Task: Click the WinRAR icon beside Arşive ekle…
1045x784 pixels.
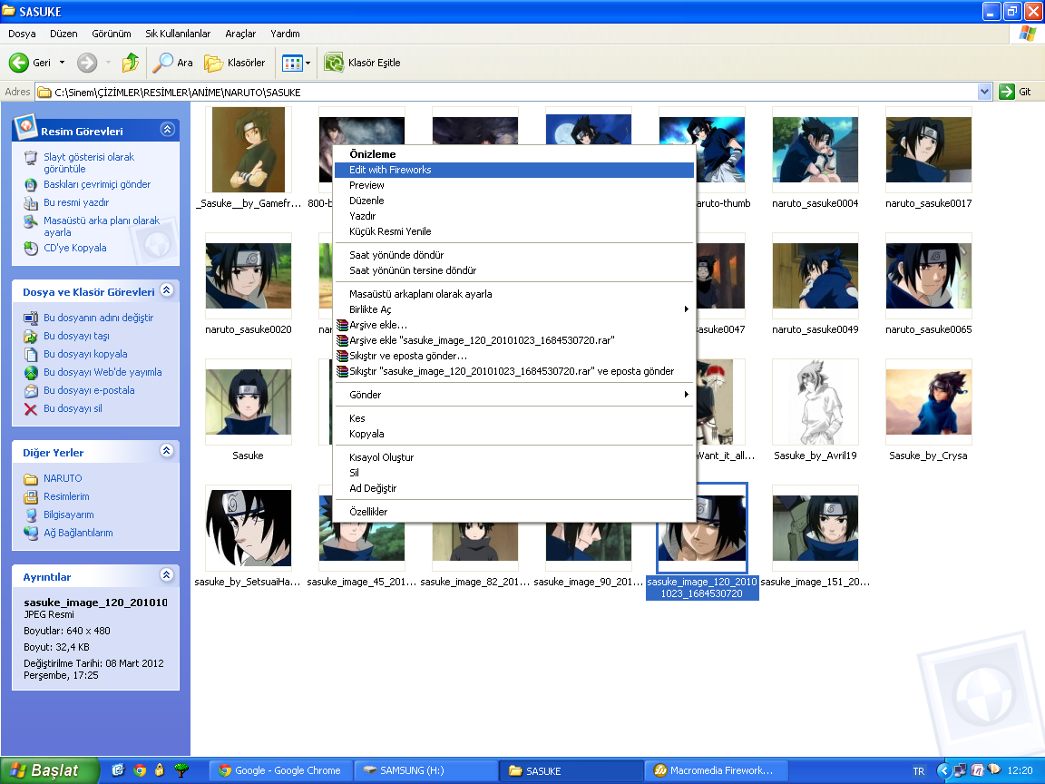Action: click(343, 326)
